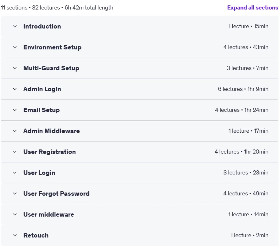
Task: Click the User Forgot Password title
Action: pos(56,194)
